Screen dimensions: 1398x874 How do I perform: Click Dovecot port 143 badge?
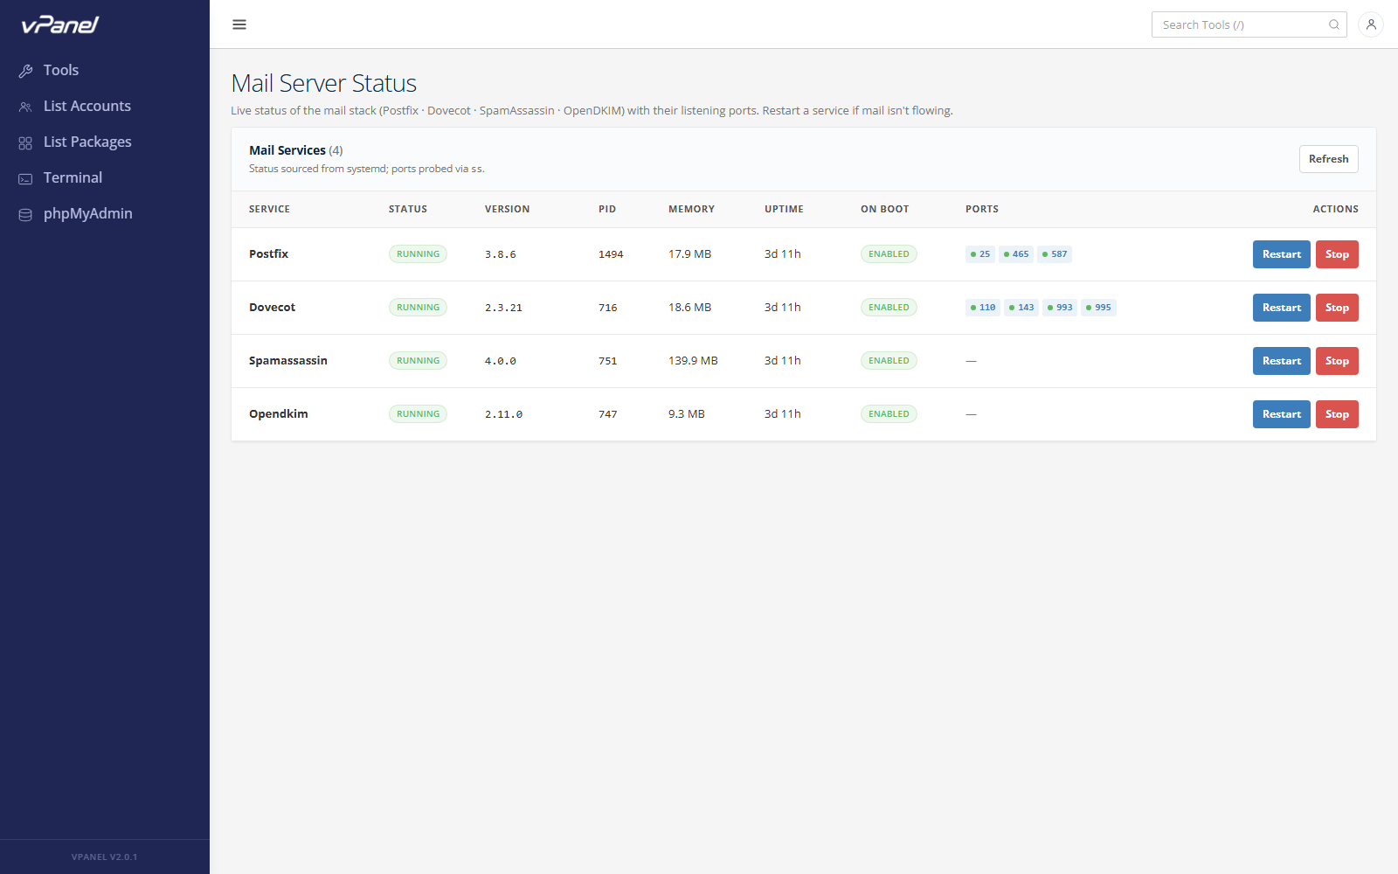tap(1021, 308)
